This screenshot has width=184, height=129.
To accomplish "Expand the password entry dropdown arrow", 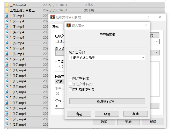I will point(143,58).
